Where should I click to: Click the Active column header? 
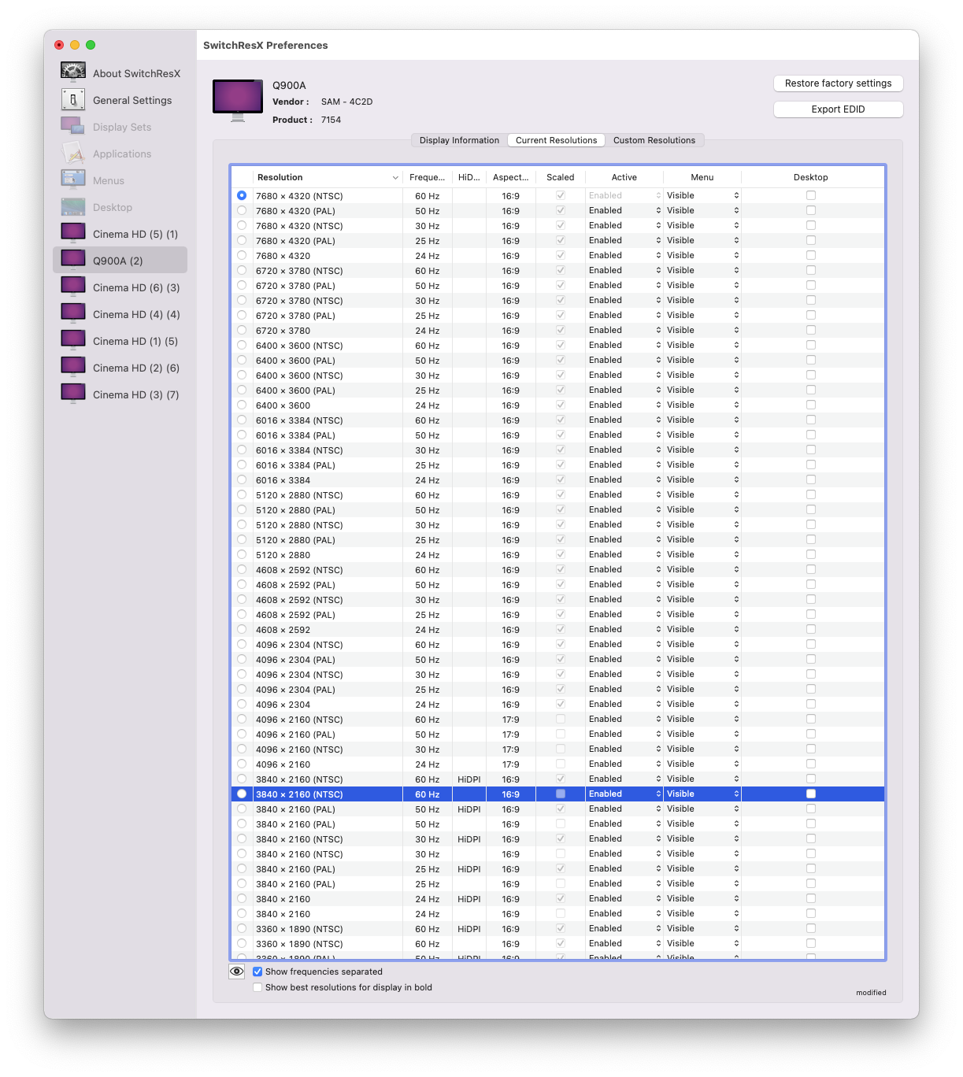(x=624, y=177)
